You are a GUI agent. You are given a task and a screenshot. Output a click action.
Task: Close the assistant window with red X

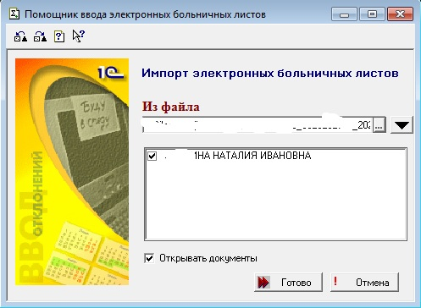pyautogui.click(x=400, y=14)
